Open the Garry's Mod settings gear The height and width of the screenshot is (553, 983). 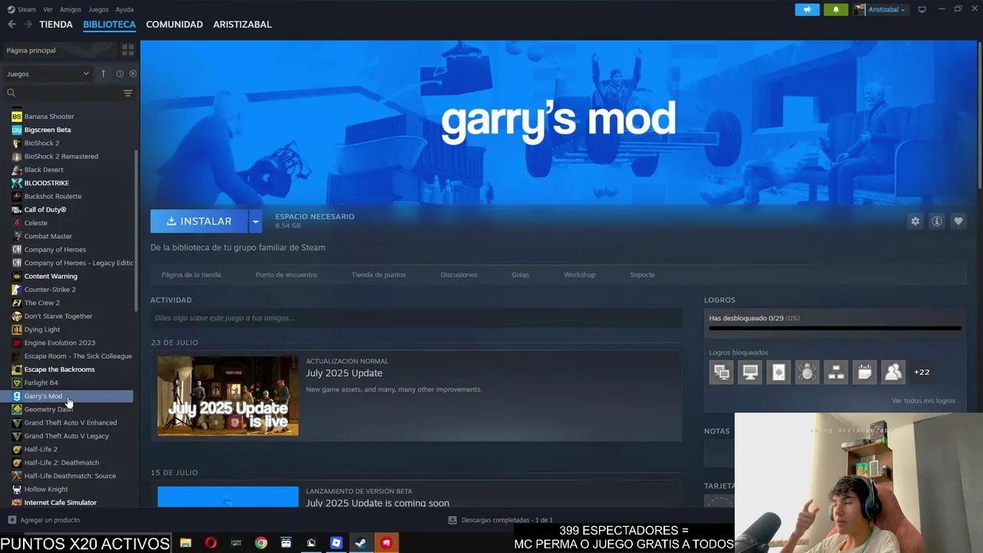coord(915,221)
